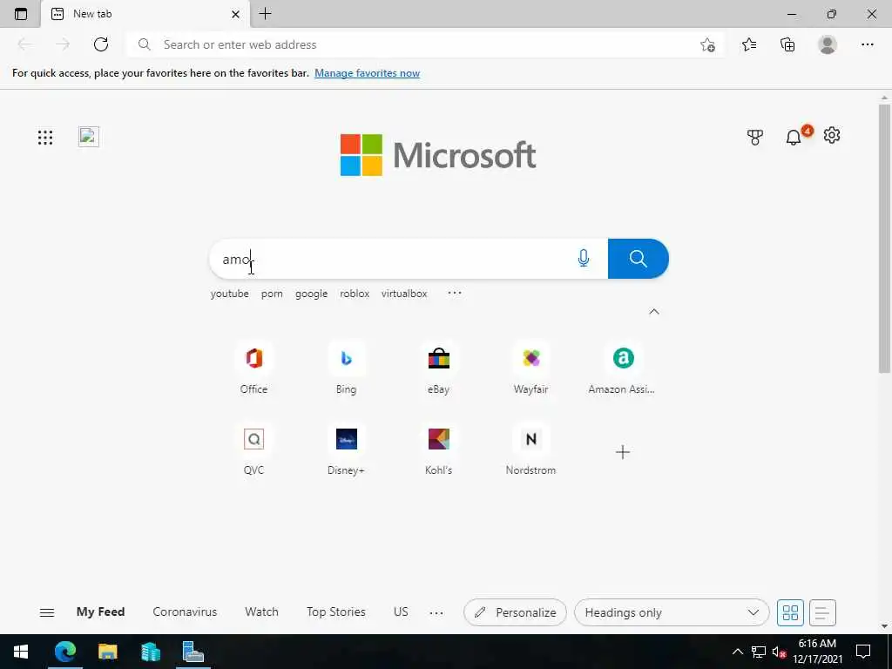The height and width of the screenshot is (669, 892).
Task: Open Settings and more ellipsis menu
Action: (x=867, y=44)
